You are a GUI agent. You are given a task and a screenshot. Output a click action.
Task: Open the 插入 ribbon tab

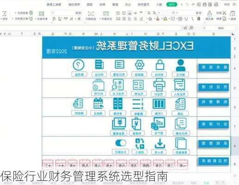point(159,5)
